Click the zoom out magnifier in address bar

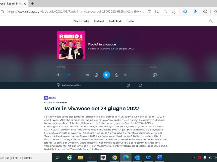coord(165,12)
